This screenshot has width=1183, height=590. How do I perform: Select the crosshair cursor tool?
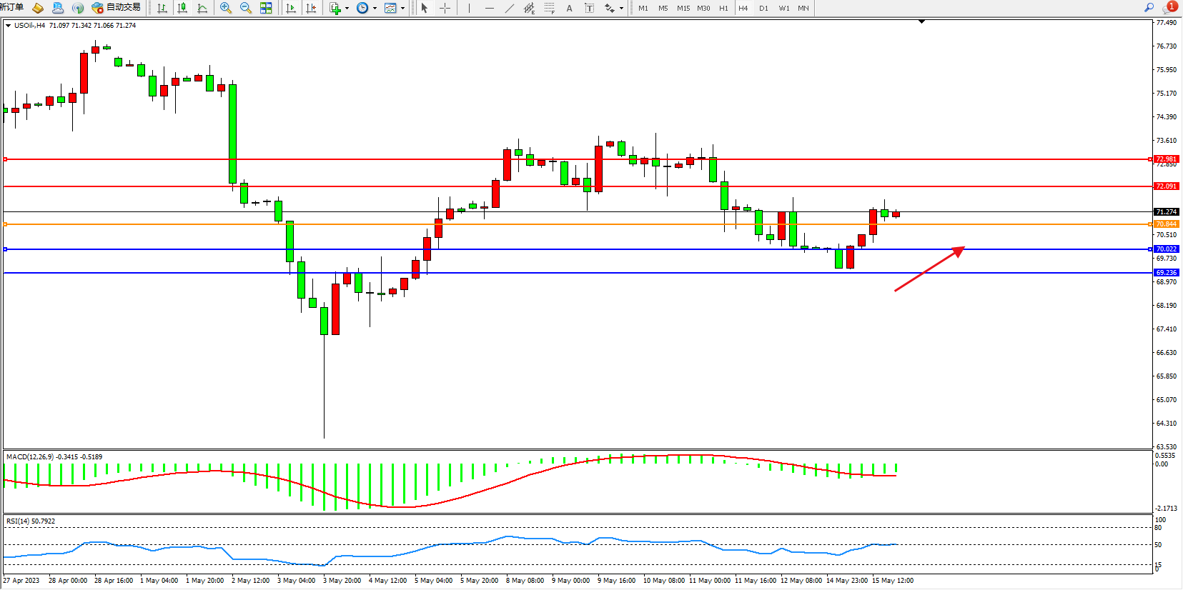(x=445, y=8)
